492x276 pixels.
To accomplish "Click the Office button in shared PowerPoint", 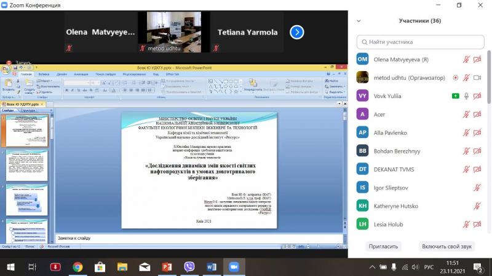I will tap(6, 69).
